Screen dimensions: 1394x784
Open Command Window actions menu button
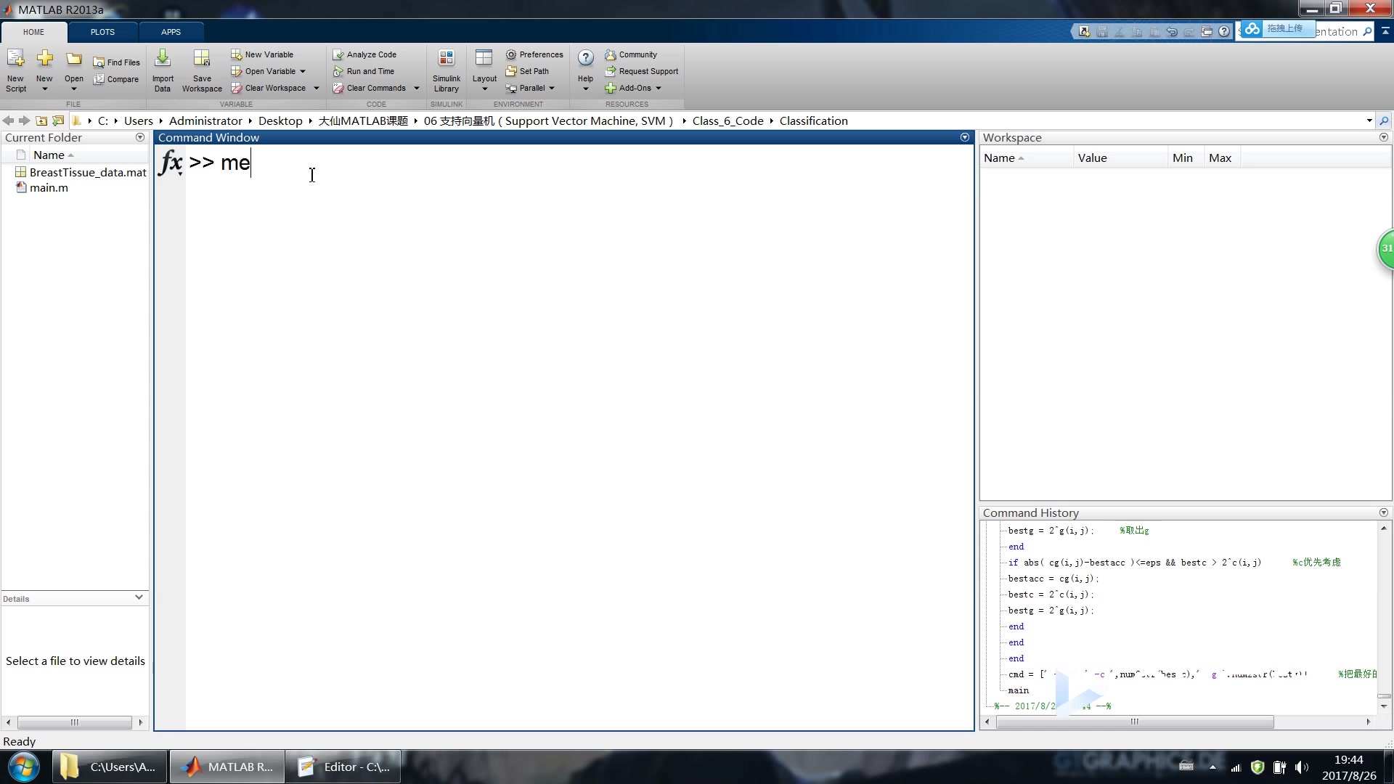965,137
